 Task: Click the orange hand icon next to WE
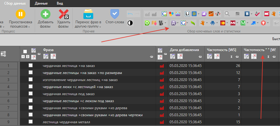274,14
